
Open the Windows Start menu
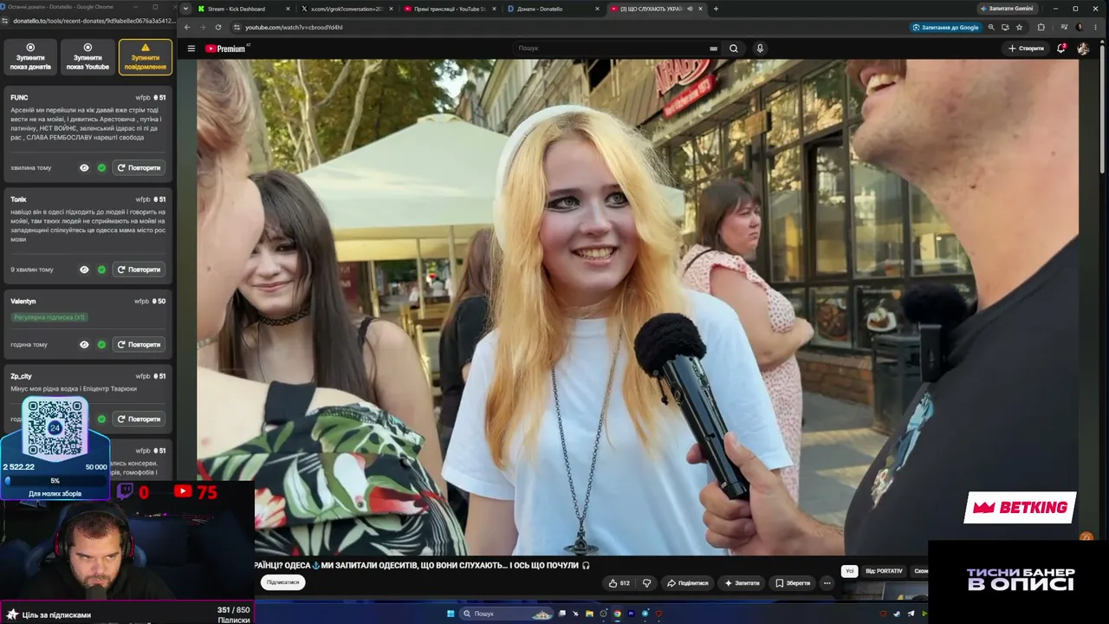[451, 614]
